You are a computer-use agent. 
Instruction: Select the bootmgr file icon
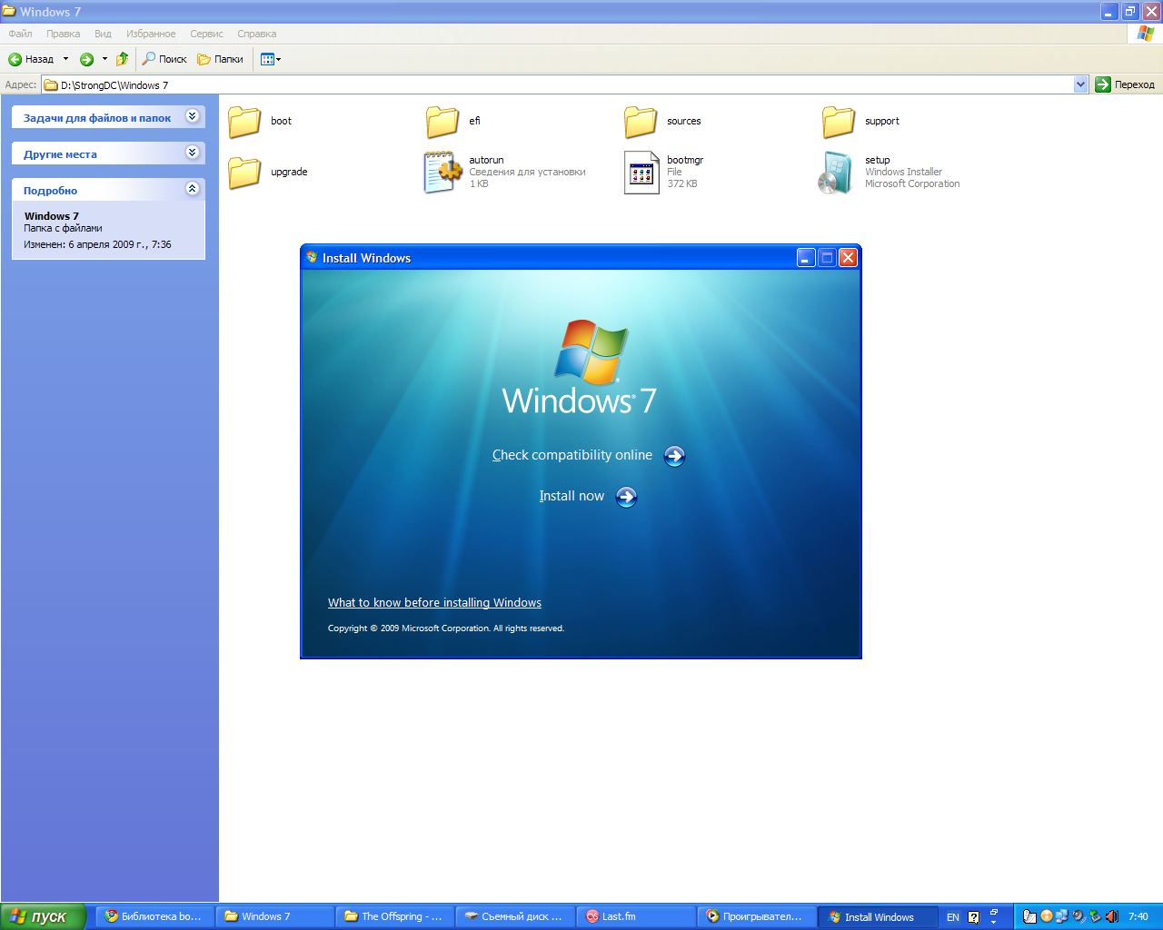[641, 173]
